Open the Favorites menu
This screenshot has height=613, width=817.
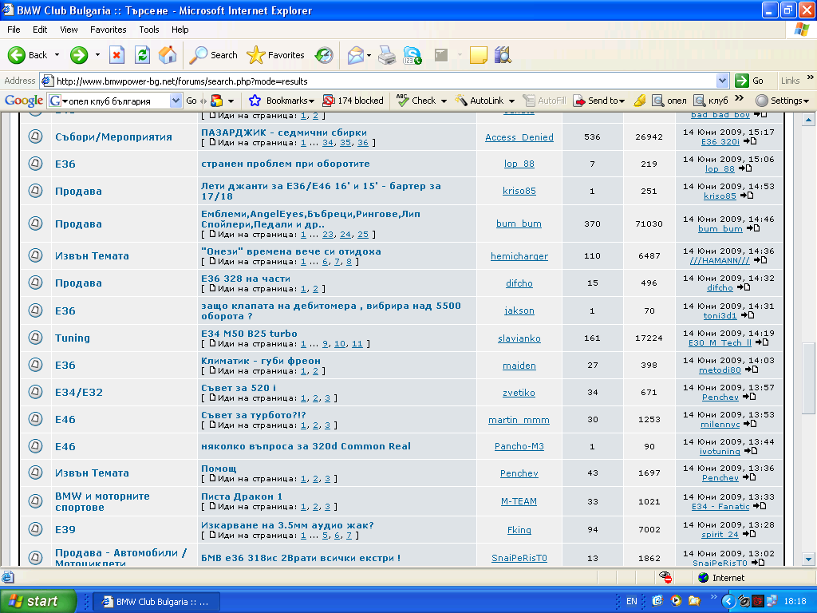tap(108, 30)
